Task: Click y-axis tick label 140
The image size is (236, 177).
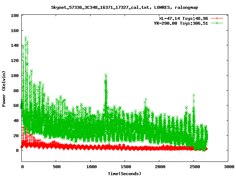Action: [x=15, y=45]
